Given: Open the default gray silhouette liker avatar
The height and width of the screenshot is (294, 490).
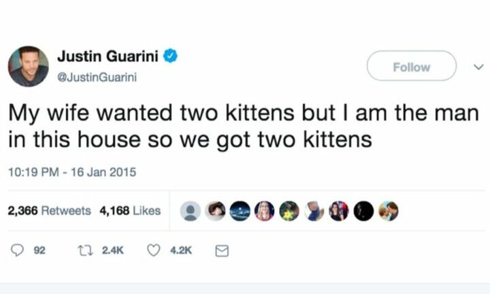Looking at the screenshot, I should pyautogui.click(x=191, y=211).
